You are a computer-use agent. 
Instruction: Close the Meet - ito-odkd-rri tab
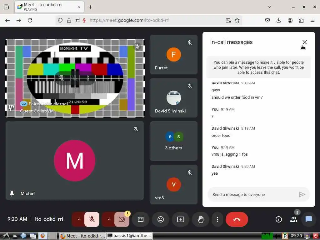pos(78,7)
